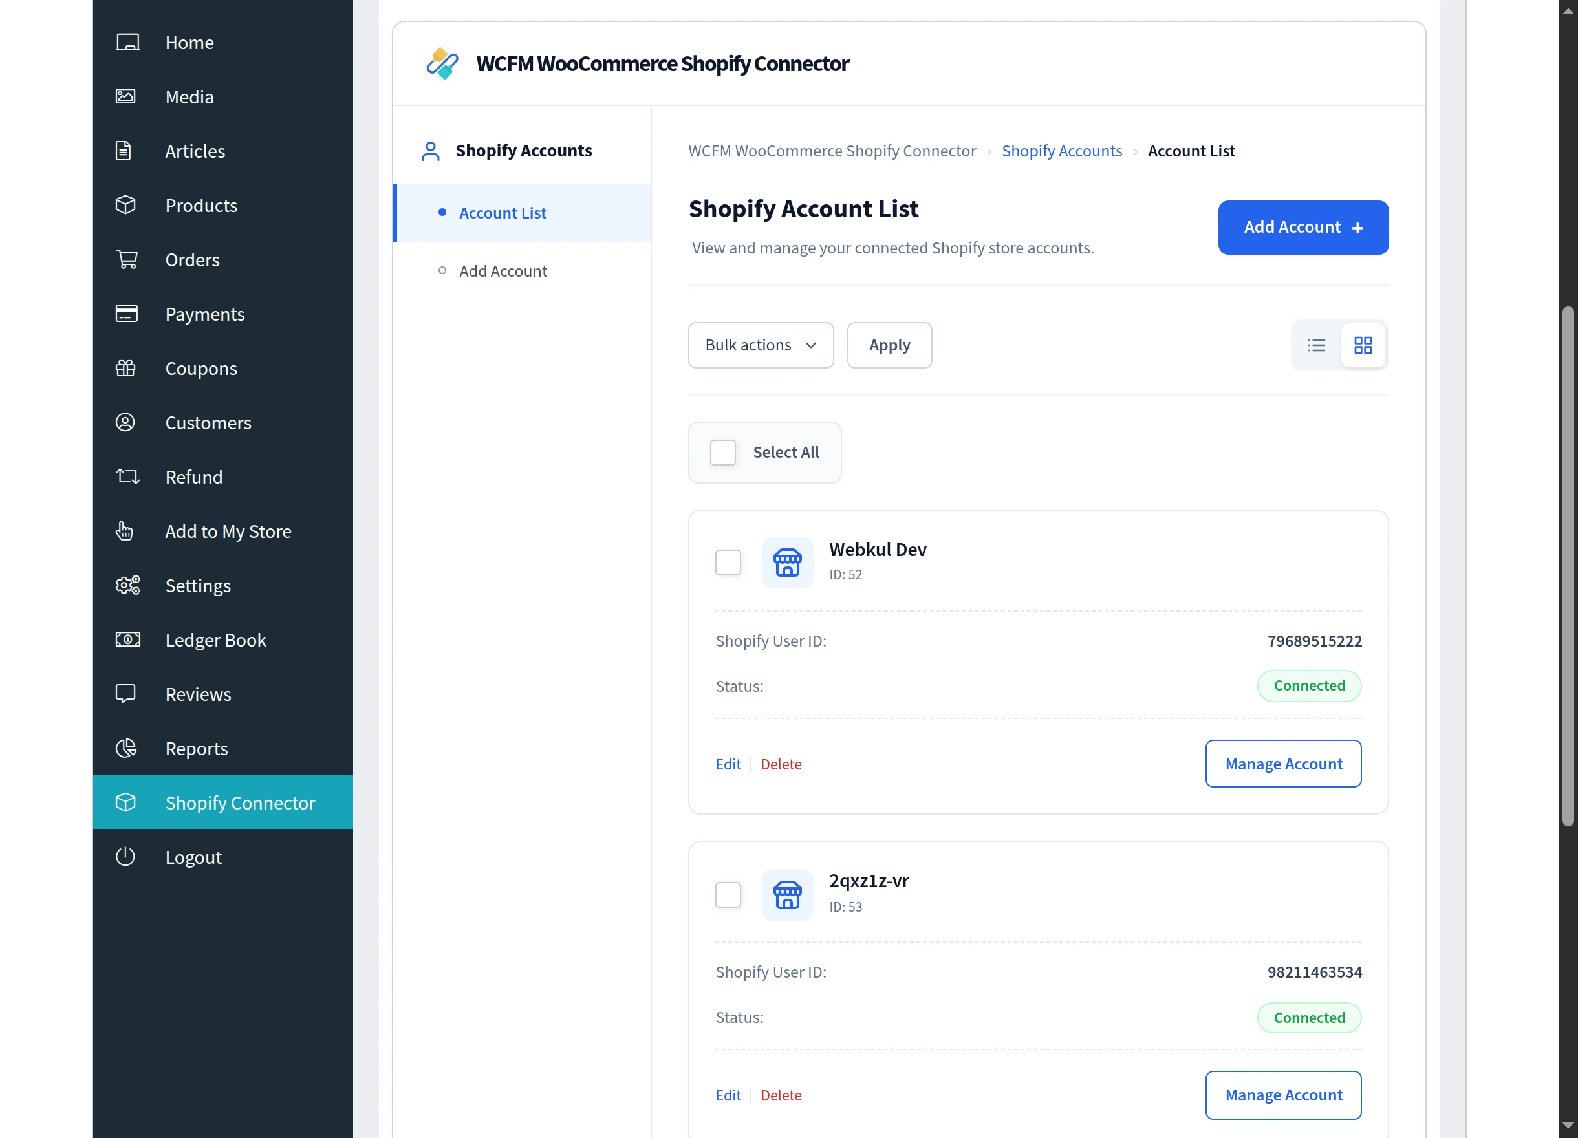Open Add Account submenu item
This screenshot has width=1578, height=1138.
(x=523, y=272)
